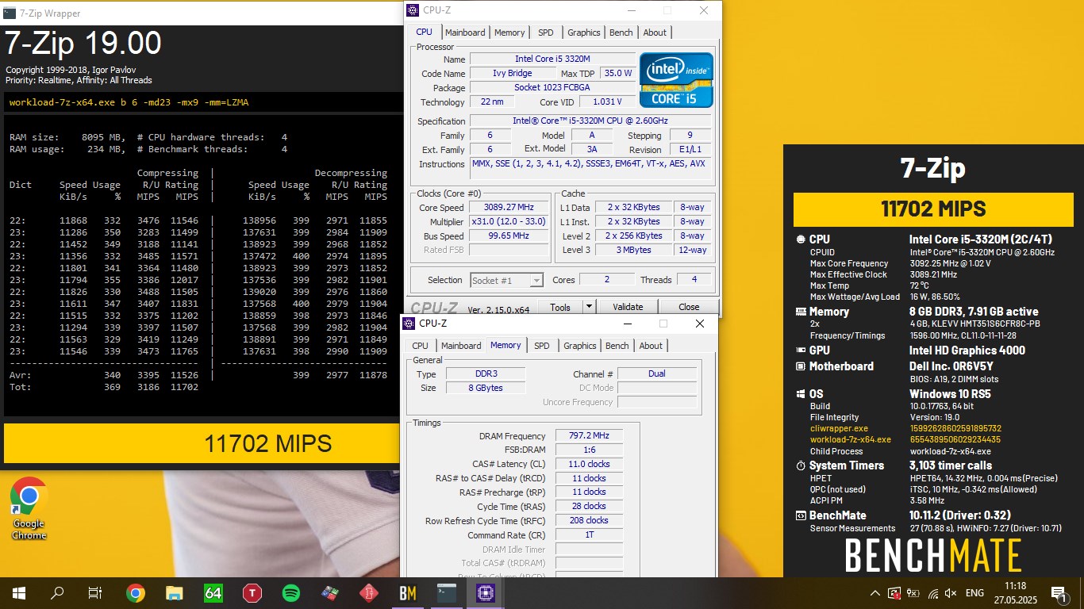Open the colorful dice-like taskbar app
Image resolution: width=1084 pixels, height=609 pixels.
click(330, 592)
